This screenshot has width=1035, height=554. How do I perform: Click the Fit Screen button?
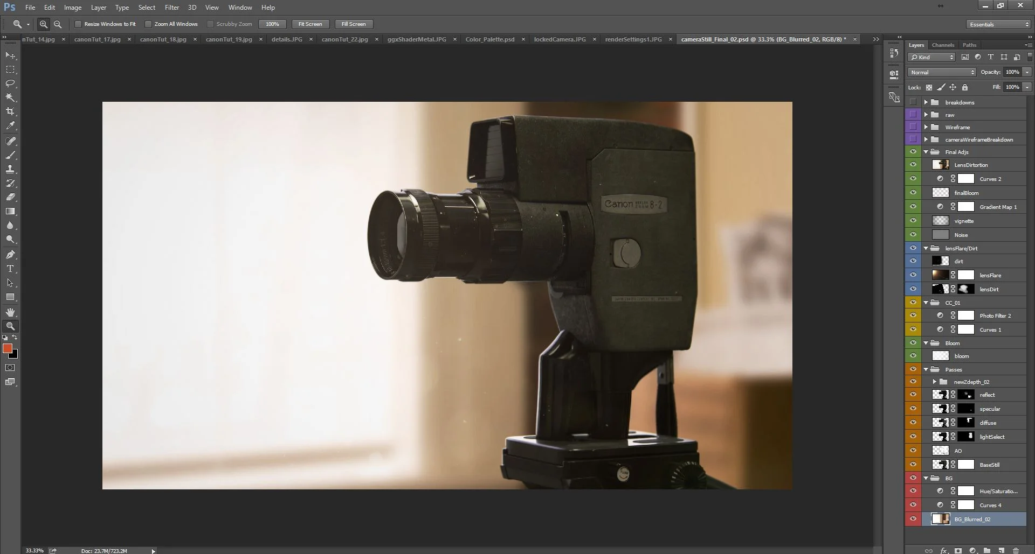[310, 24]
